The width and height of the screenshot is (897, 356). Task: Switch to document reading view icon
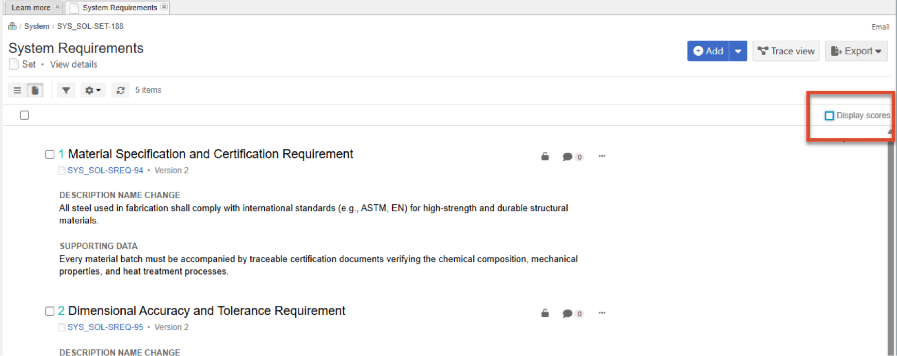point(35,90)
